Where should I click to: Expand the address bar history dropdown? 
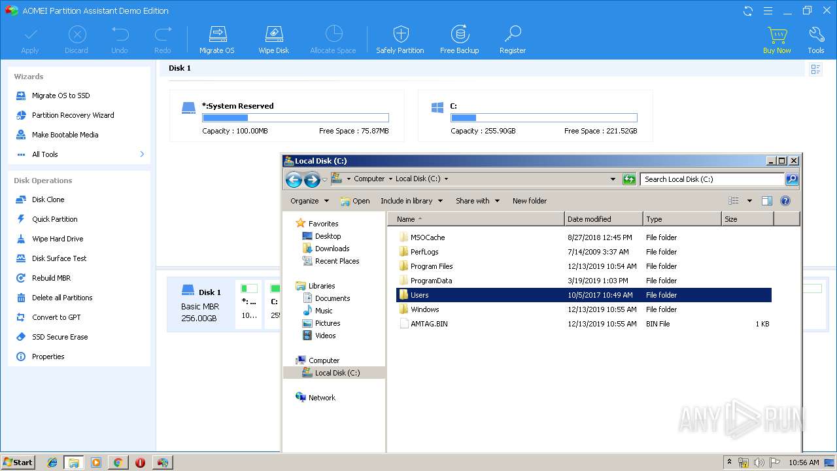[x=613, y=179]
